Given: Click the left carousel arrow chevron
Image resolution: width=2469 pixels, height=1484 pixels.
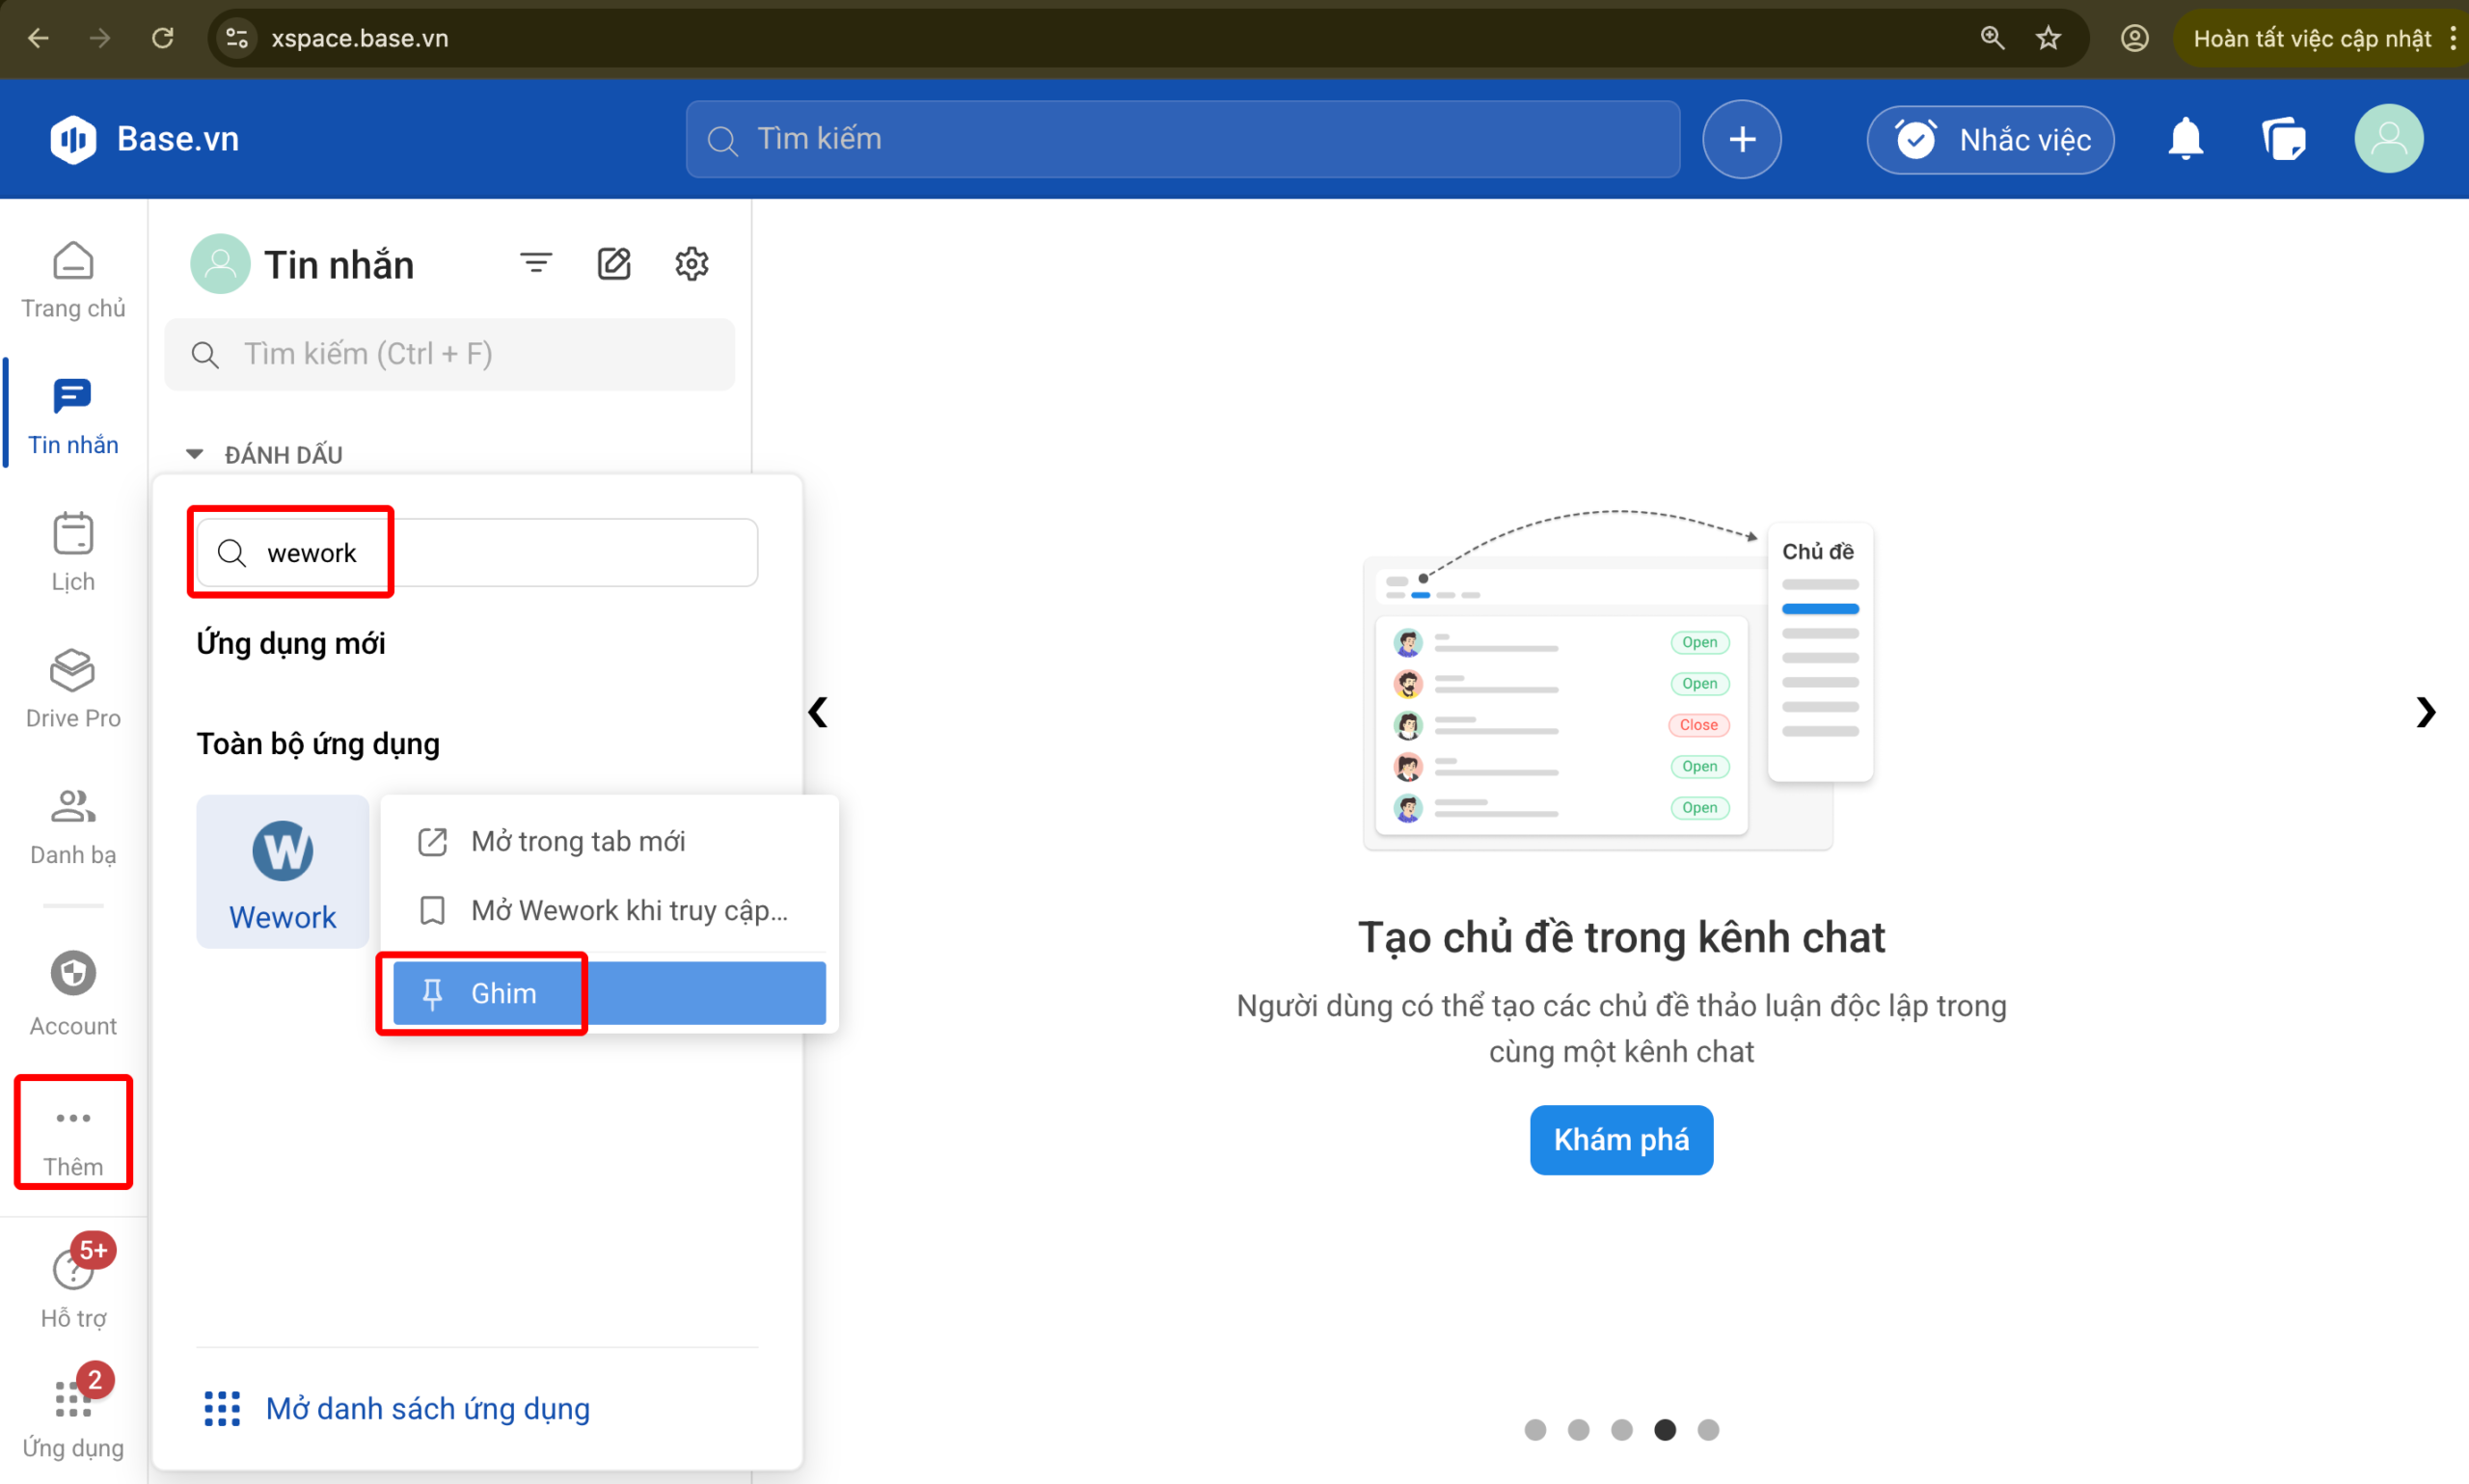Looking at the screenshot, I should tap(818, 711).
